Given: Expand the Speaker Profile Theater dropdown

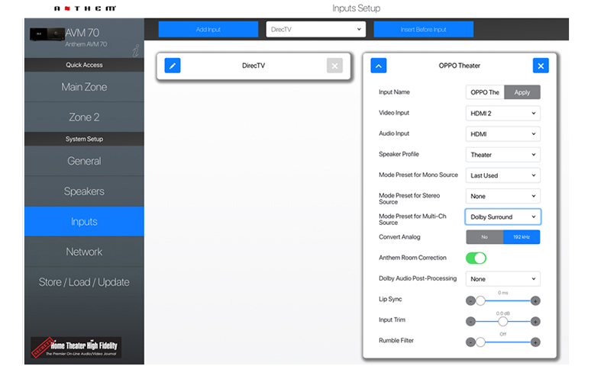Looking at the screenshot, I should 502,155.
